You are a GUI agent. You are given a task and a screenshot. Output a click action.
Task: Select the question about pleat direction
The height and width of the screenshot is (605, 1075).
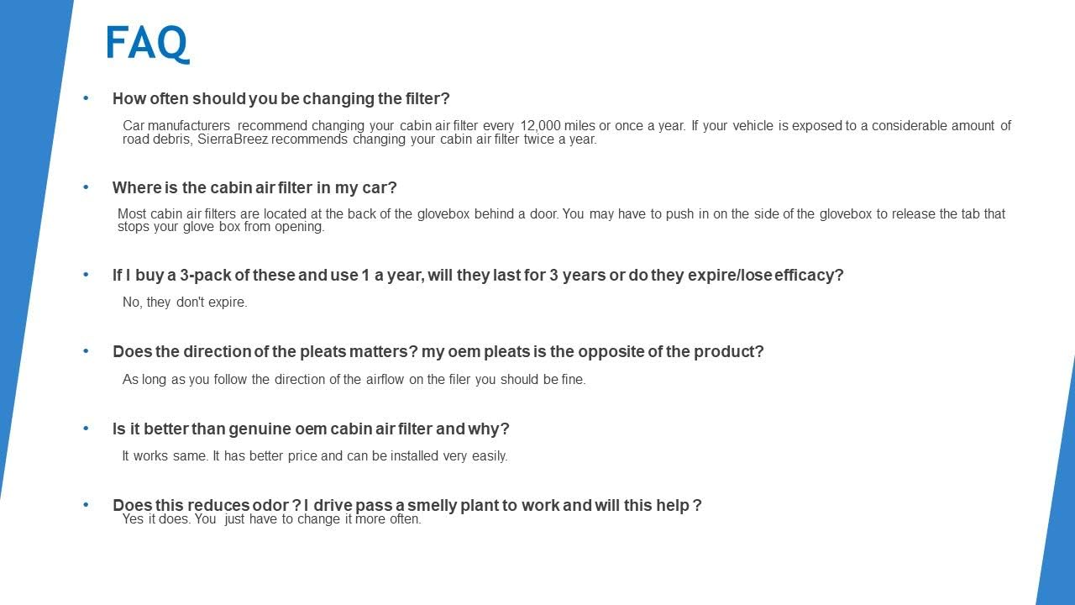438,352
